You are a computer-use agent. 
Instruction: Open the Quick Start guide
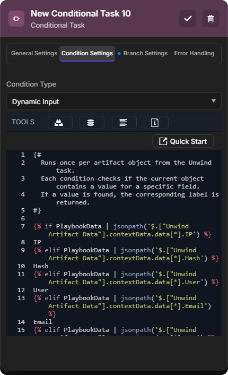[x=183, y=141]
